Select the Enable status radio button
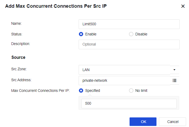The image size is (189, 127). [x=81, y=34]
